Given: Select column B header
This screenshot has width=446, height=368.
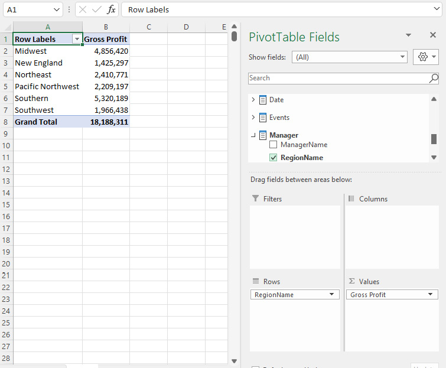Looking at the screenshot, I should point(106,27).
